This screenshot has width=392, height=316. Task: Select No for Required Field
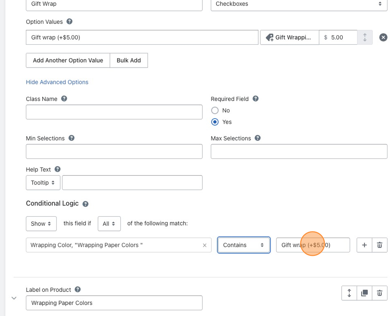[215, 110]
